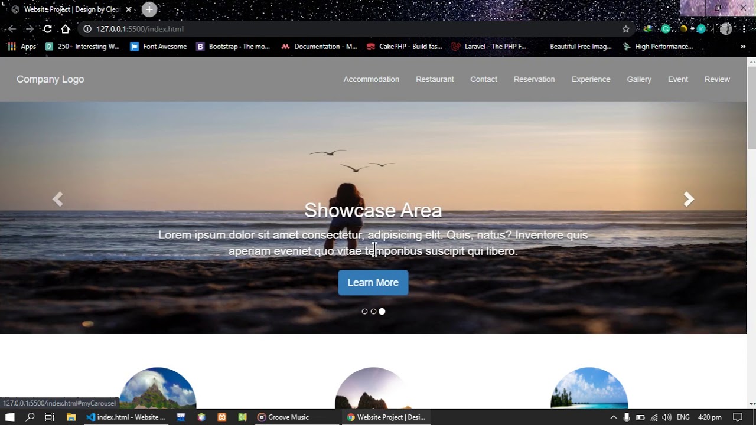Click the Company Logo link
756x425 pixels.
click(x=50, y=79)
